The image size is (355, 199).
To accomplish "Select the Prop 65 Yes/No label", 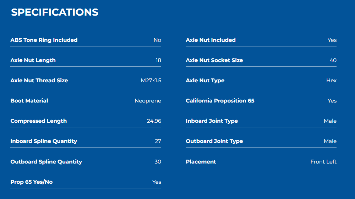I will 32,182.
